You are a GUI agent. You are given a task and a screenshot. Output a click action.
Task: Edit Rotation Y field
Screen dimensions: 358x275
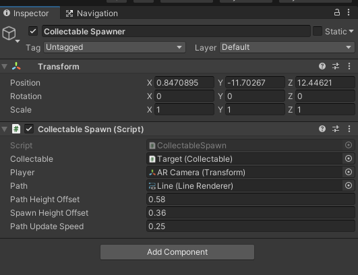tap(255, 96)
